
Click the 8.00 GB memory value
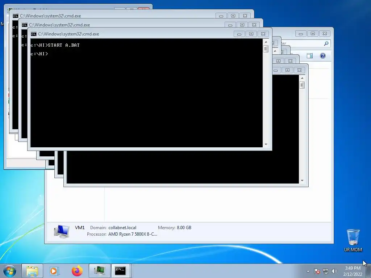(184, 228)
